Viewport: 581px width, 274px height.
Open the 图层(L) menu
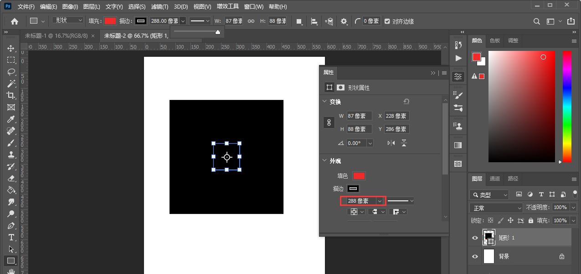pyautogui.click(x=92, y=7)
